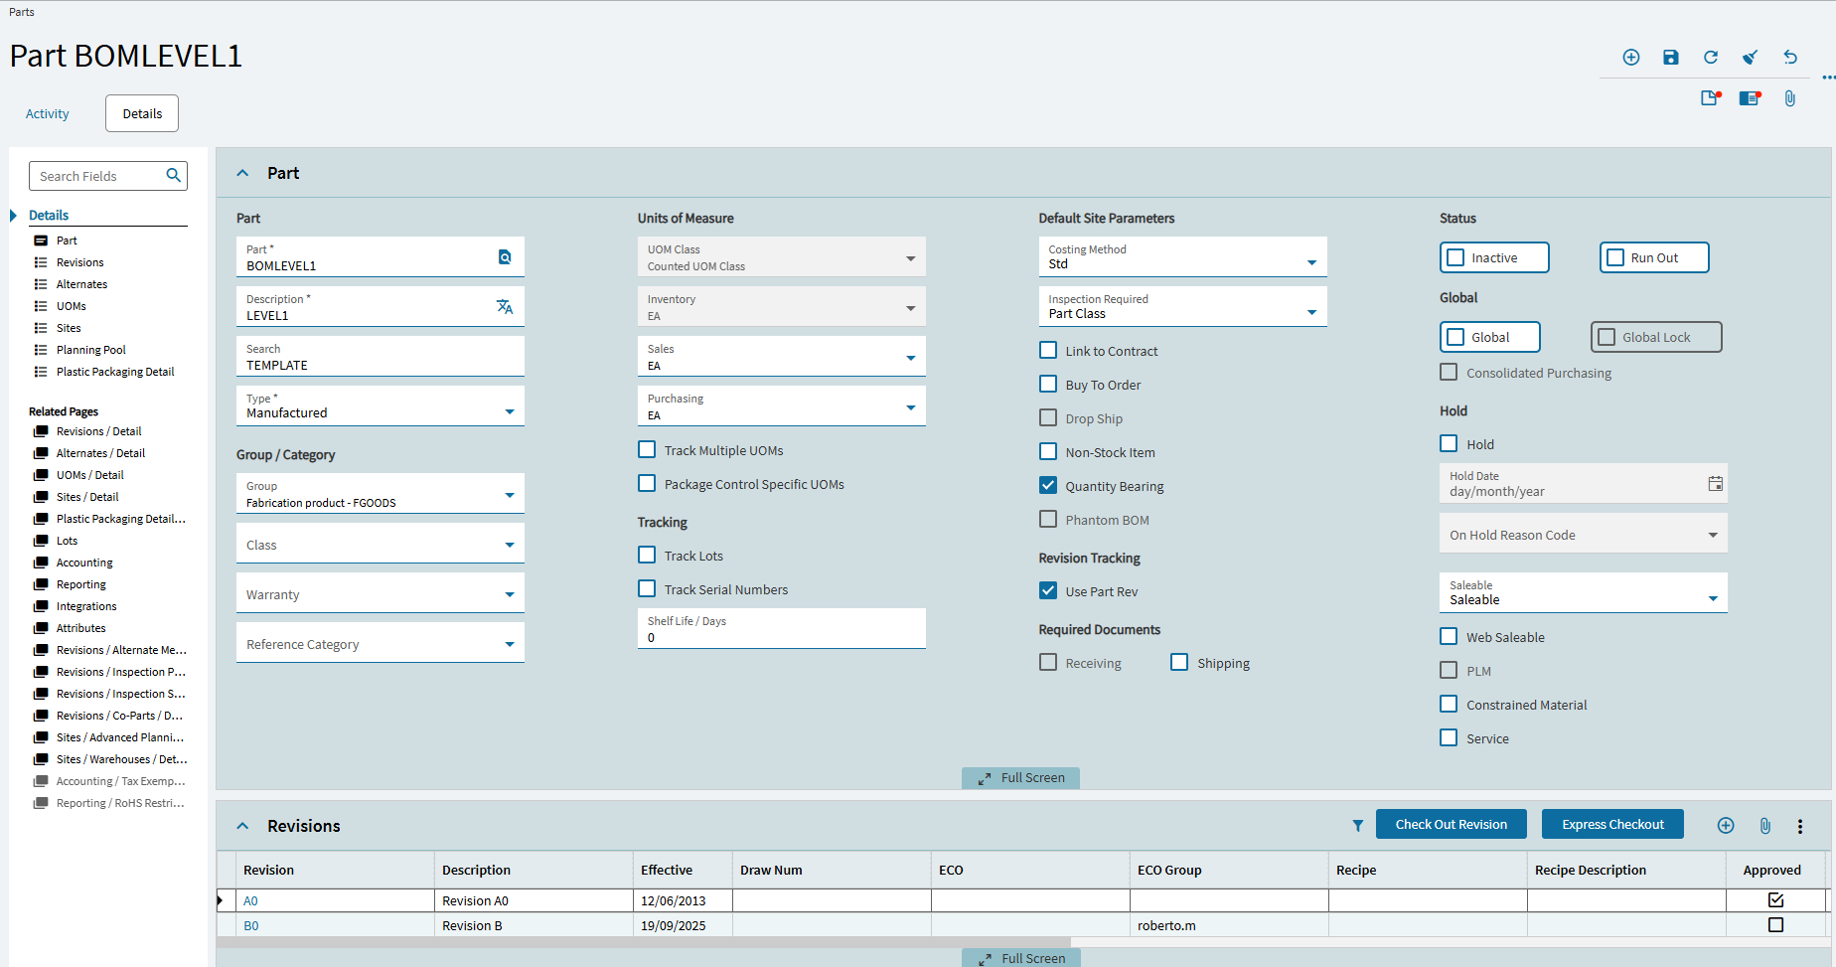Image resolution: width=1836 pixels, height=967 pixels.
Task: Click the New (plus) icon in top toolbar
Action: (1630, 58)
